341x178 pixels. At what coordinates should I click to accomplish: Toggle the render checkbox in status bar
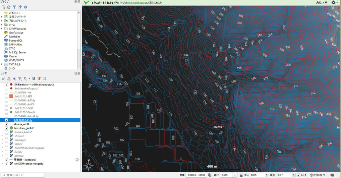coord(299,175)
